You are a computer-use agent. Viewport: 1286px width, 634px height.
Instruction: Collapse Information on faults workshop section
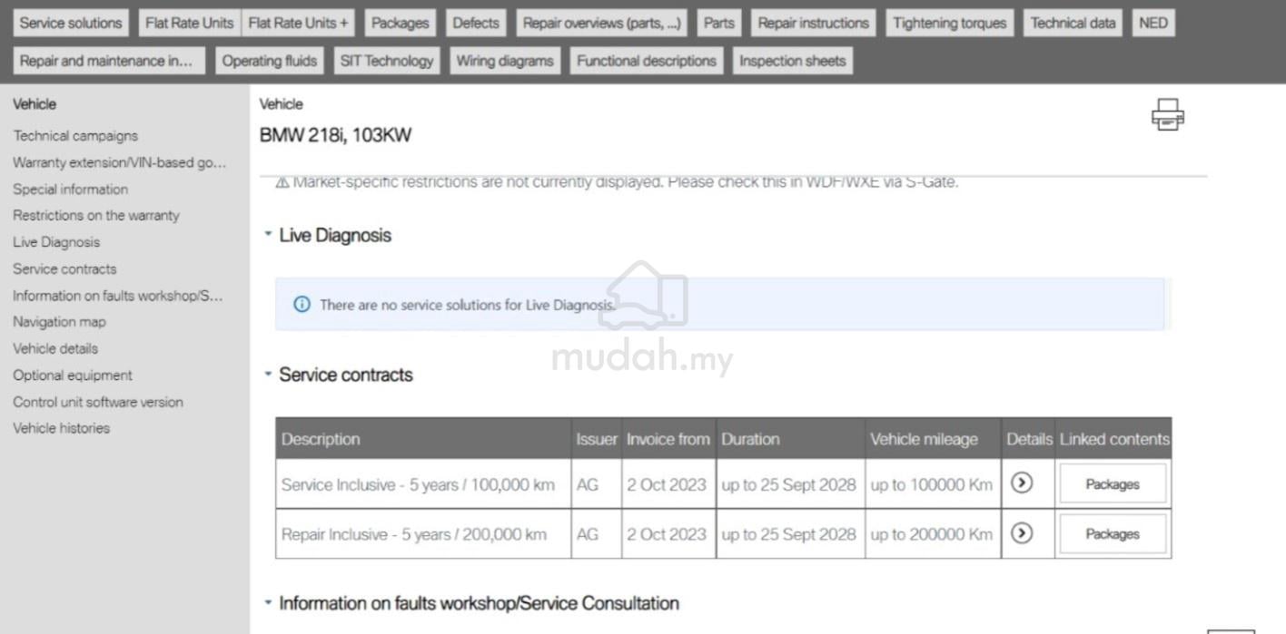point(268,603)
